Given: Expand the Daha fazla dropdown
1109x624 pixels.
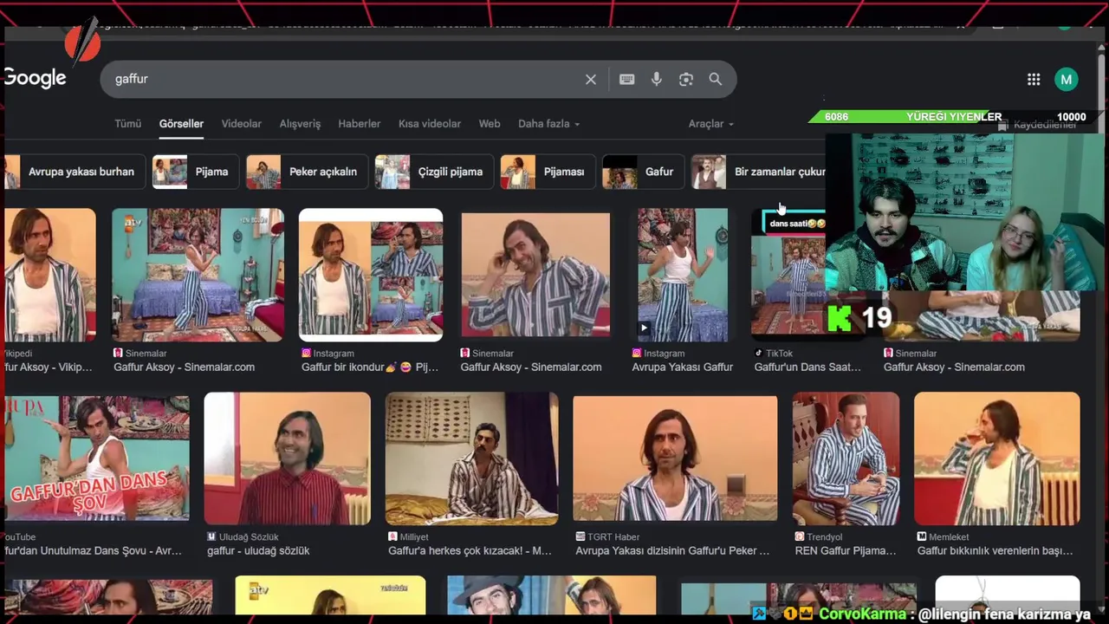Looking at the screenshot, I should point(548,124).
